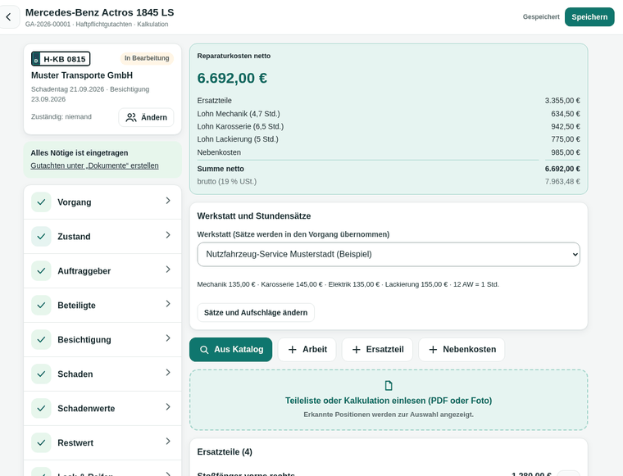Click the checkmark icon next to Beteiligte
The image size is (623, 476).
[41, 306]
